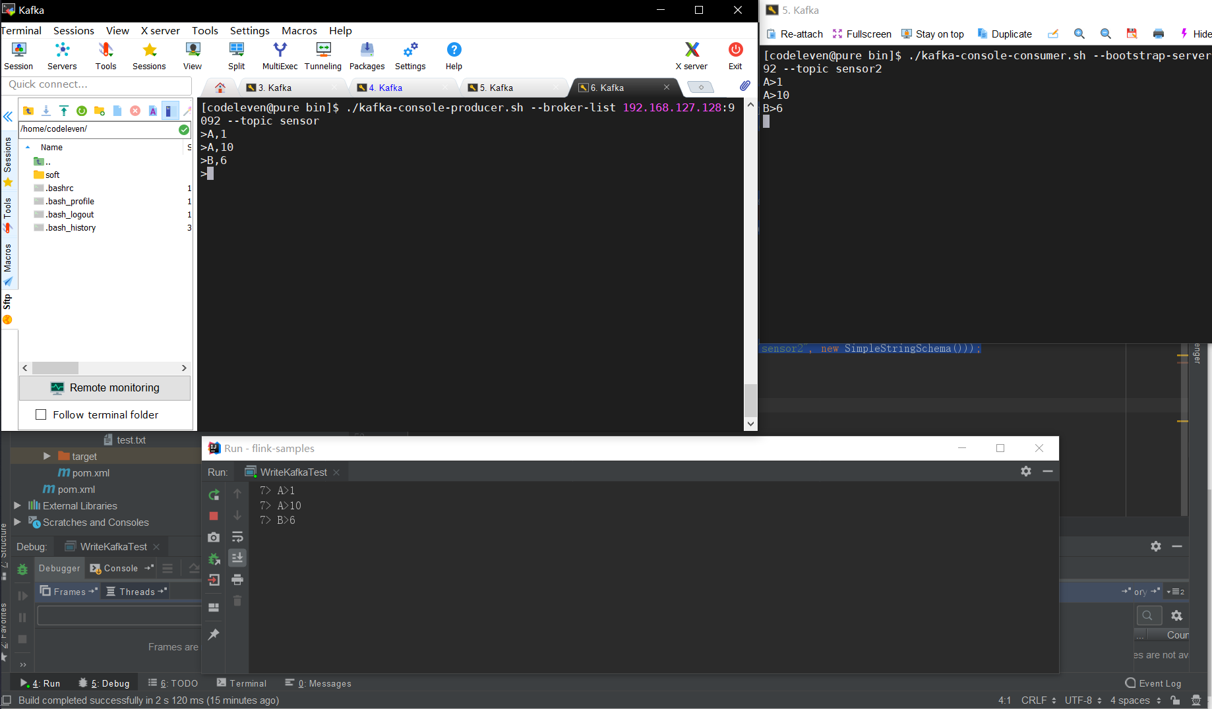Click the Exit power icon
The height and width of the screenshot is (709, 1212).
pyautogui.click(x=735, y=56)
